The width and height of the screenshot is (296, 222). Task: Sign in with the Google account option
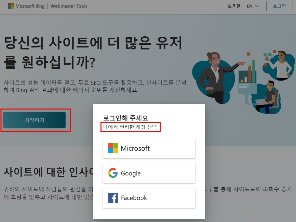(149, 173)
